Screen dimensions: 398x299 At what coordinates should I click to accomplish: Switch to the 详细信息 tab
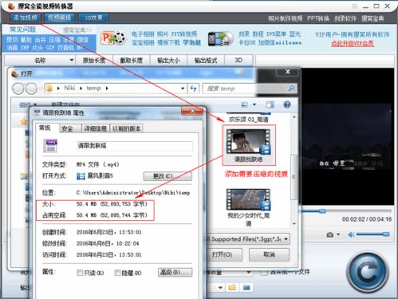pos(95,128)
